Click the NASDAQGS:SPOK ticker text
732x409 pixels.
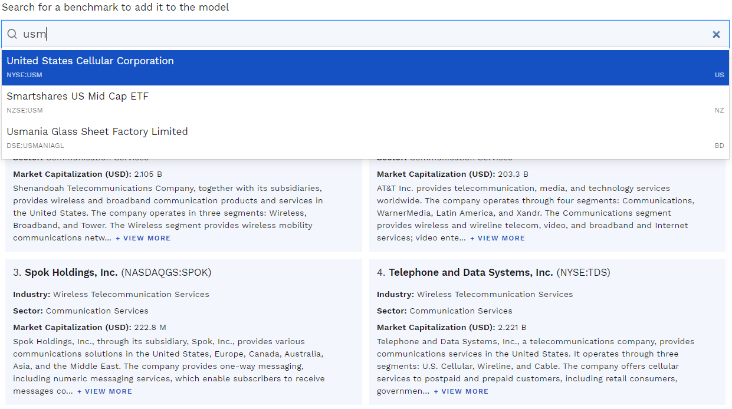[x=166, y=272]
